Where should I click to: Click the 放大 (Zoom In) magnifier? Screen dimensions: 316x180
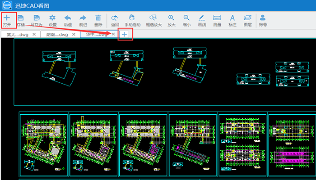tap(171, 18)
